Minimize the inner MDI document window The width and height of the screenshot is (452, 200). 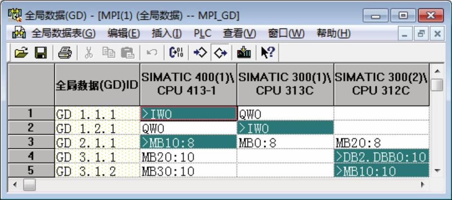[x=405, y=34]
